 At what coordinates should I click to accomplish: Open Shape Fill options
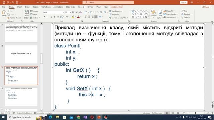[x=169, y=11]
